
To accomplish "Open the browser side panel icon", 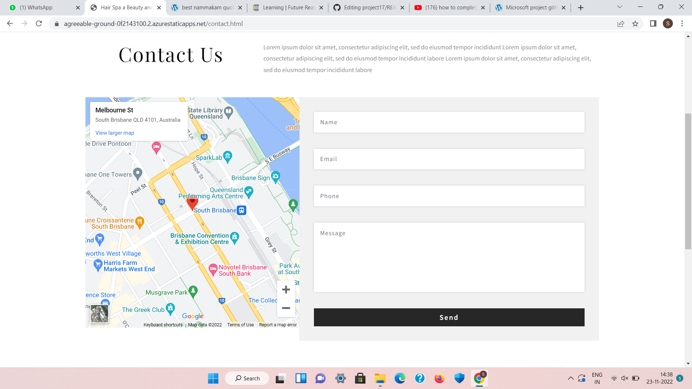I will click(x=653, y=24).
